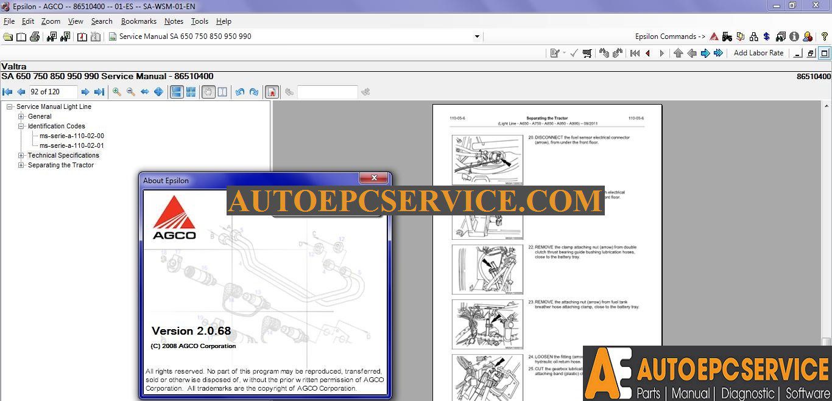Go to previous page in viewer toolbar

tap(21, 92)
